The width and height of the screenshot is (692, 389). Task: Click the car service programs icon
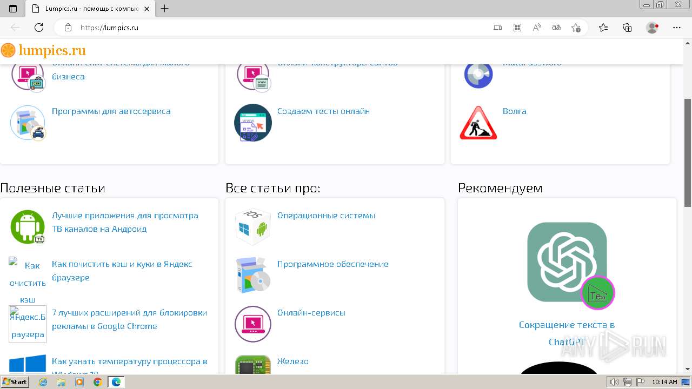[28, 123]
